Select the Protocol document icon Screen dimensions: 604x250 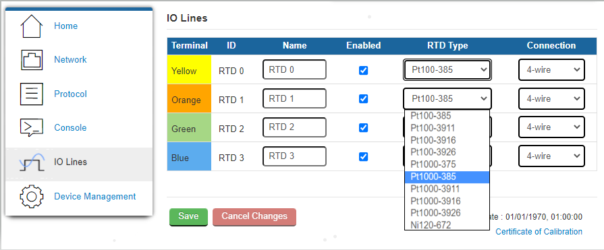pyautogui.click(x=32, y=94)
